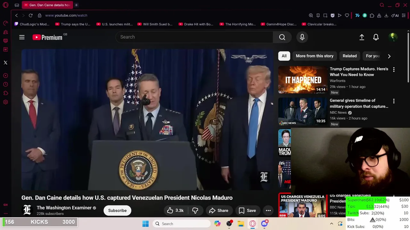Open the GX Corner gamepad icon

(x=17, y=5)
